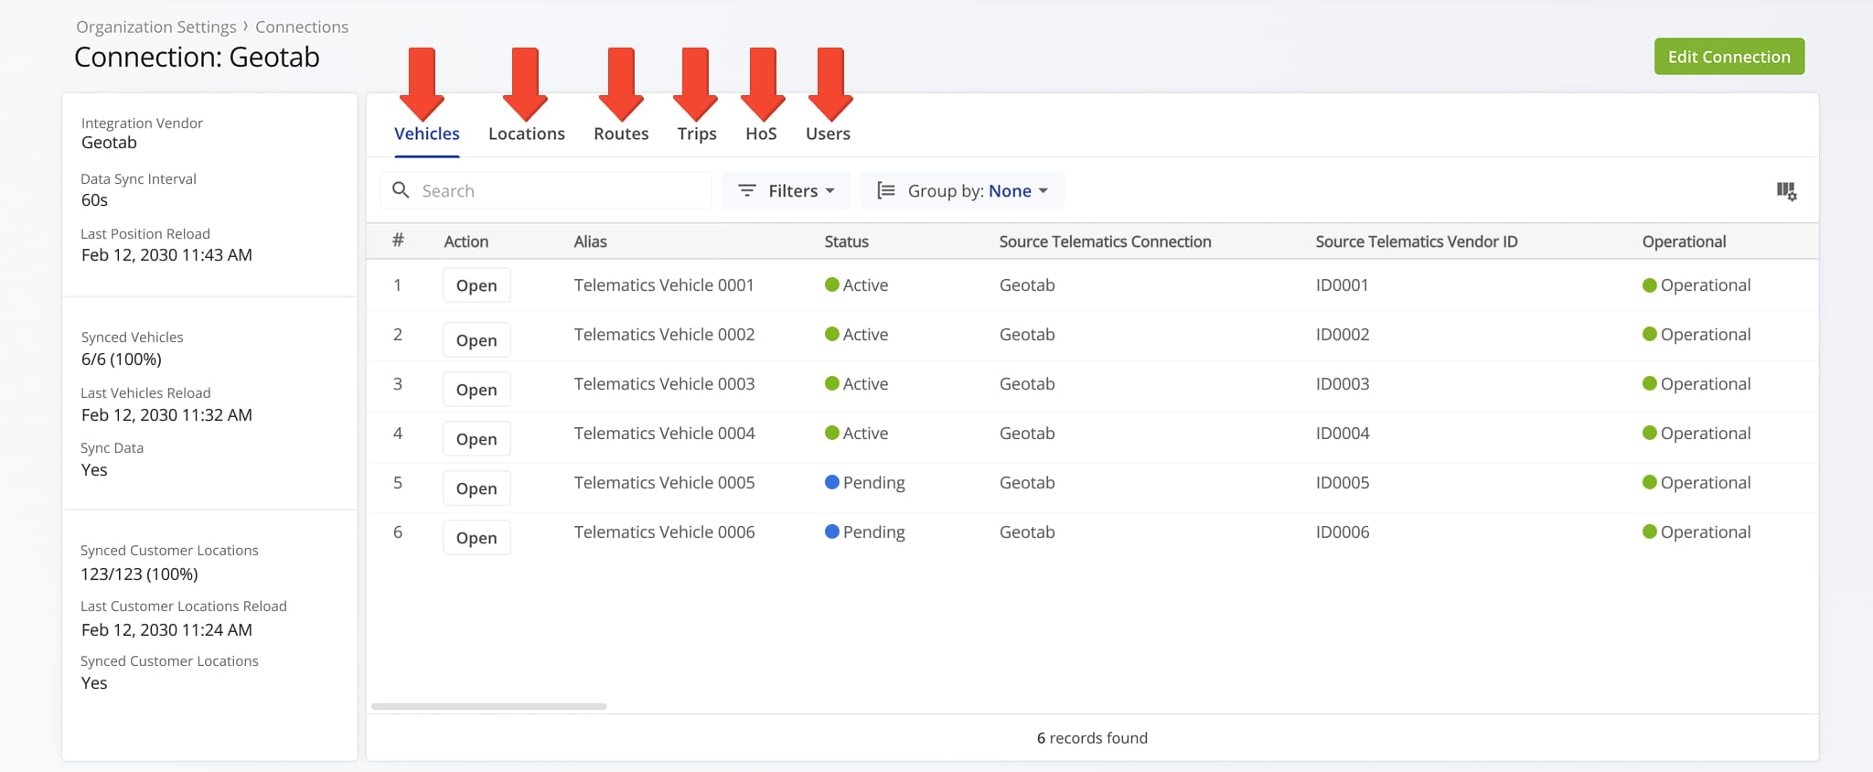Click the search magnifier icon

point(401,190)
